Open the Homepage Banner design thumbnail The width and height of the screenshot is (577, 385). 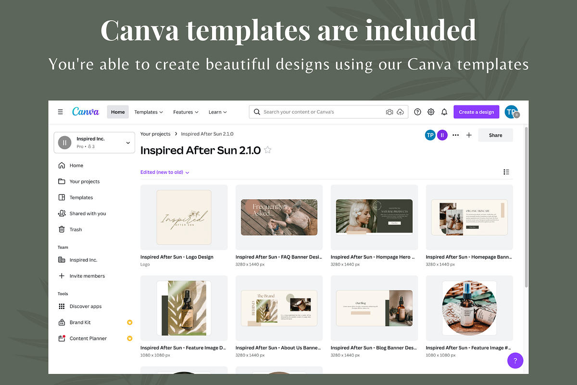click(x=469, y=218)
